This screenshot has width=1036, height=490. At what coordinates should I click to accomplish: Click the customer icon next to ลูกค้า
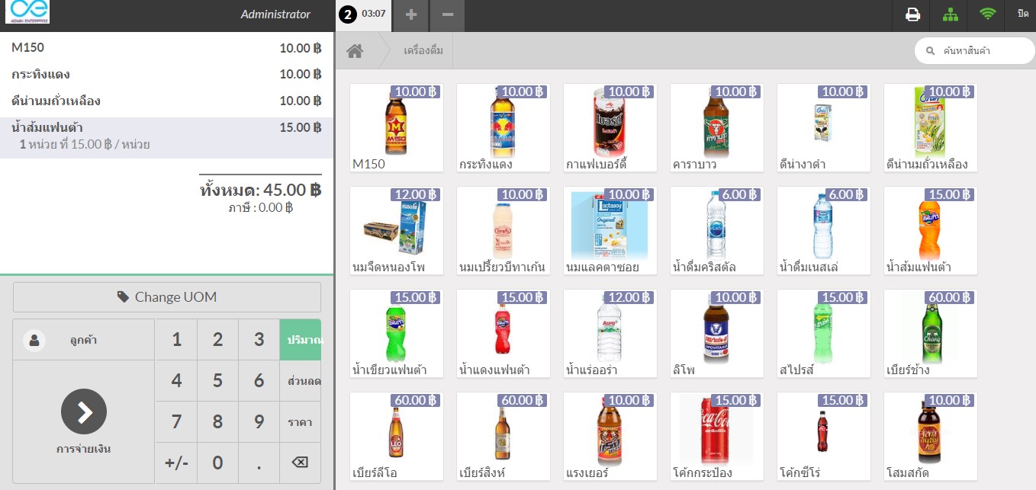click(x=32, y=339)
